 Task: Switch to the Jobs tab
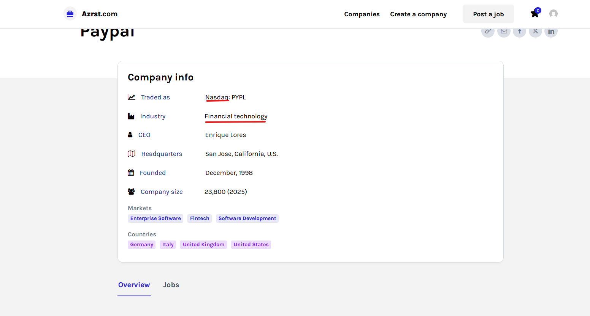(x=171, y=285)
